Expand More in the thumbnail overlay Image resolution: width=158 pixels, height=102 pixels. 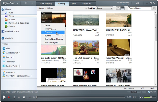tap(46, 22)
